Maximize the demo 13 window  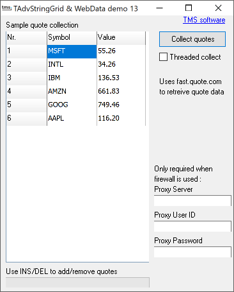coord(189,8)
